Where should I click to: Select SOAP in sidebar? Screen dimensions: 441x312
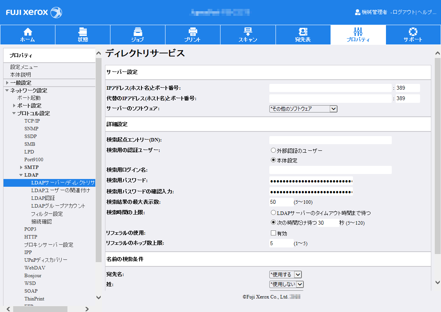(31, 291)
